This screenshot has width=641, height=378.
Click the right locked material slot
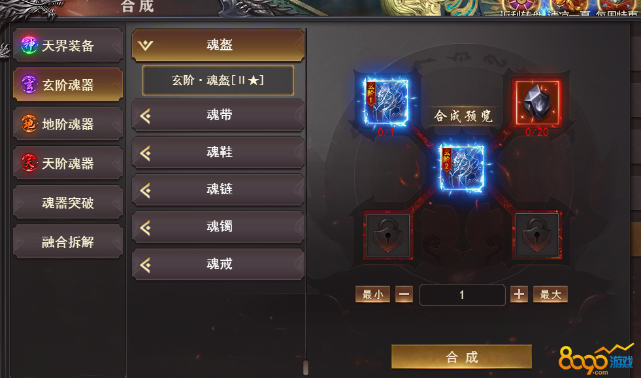pos(537,235)
